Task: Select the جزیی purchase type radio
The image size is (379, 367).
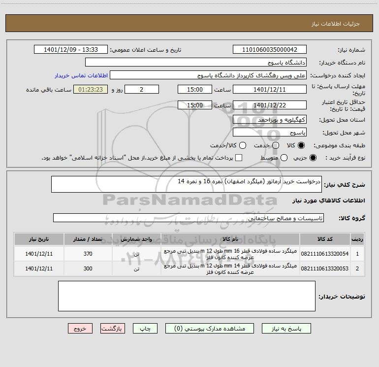Action: coord(313,158)
